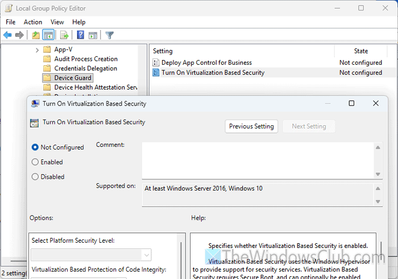Open the blue Help question mark icon
The image size is (398, 279).
(x=81, y=35)
